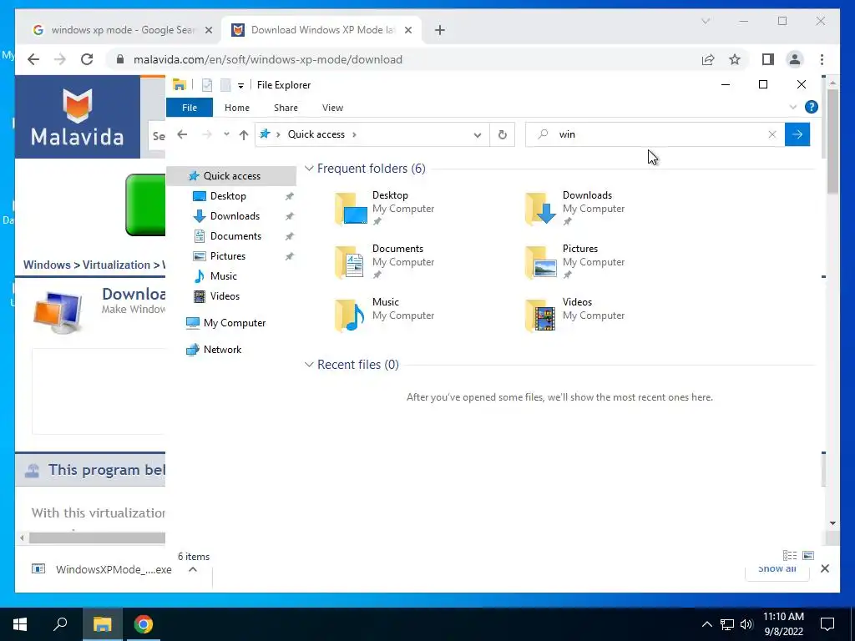The image size is (855, 641).
Task: Close the Download Windows XP Mode tab
Action: click(407, 31)
